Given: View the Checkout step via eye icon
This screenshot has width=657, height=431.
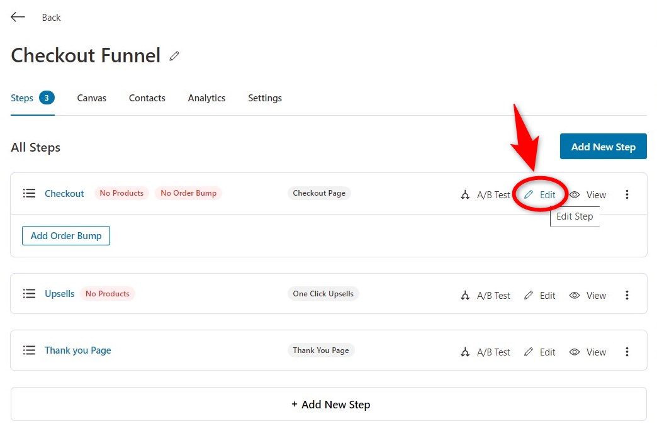Looking at the screenshot, I should [x=588, y=195].
